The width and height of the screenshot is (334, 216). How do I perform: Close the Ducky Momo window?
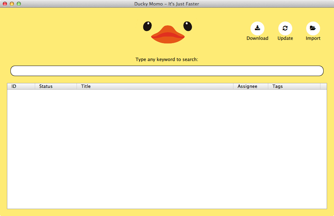coord(5,4)
